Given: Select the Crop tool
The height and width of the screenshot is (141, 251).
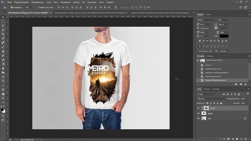Looking at the screenshot, I should 3,34.
